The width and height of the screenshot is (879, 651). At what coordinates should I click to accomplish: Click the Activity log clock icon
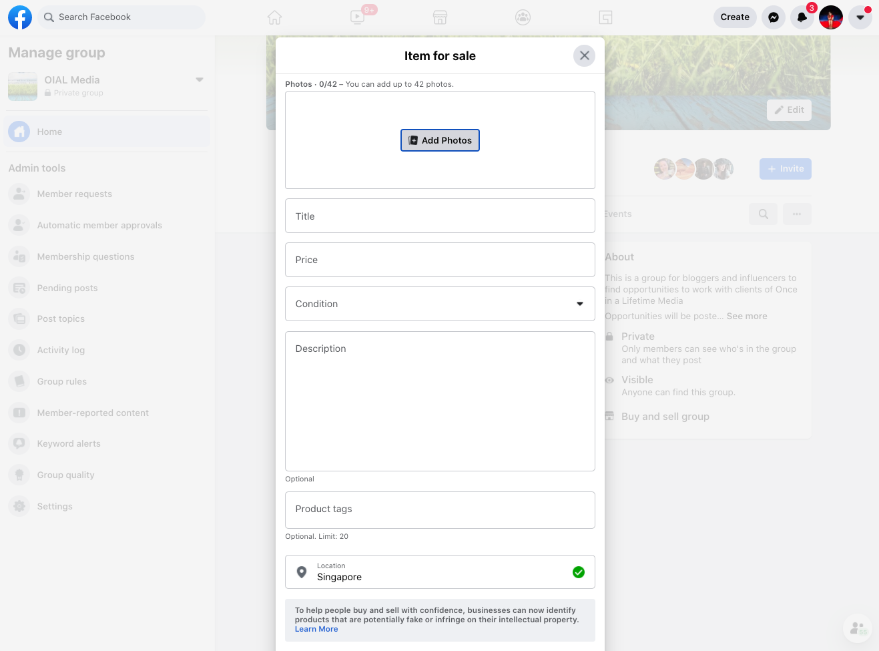[x=19, y=350]
